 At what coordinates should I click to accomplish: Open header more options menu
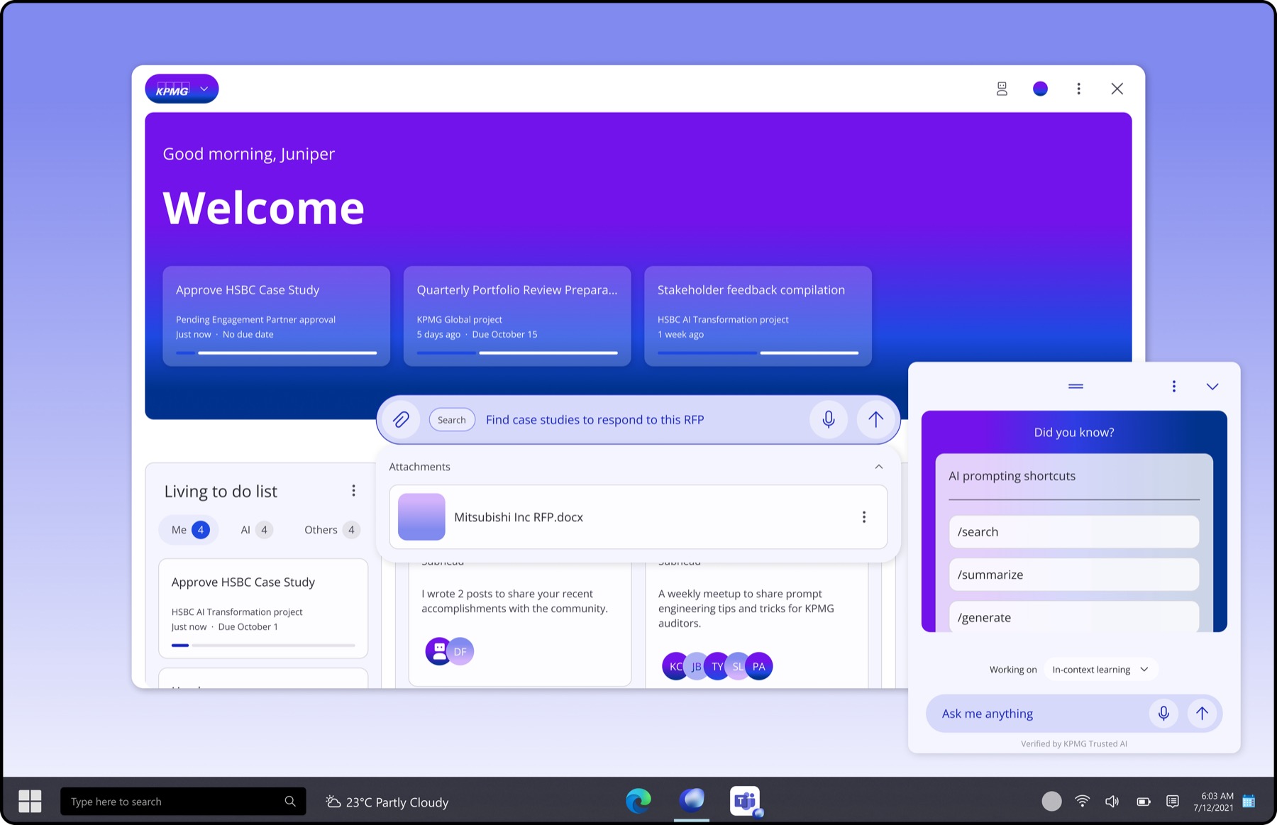[x=1078, y=89]
